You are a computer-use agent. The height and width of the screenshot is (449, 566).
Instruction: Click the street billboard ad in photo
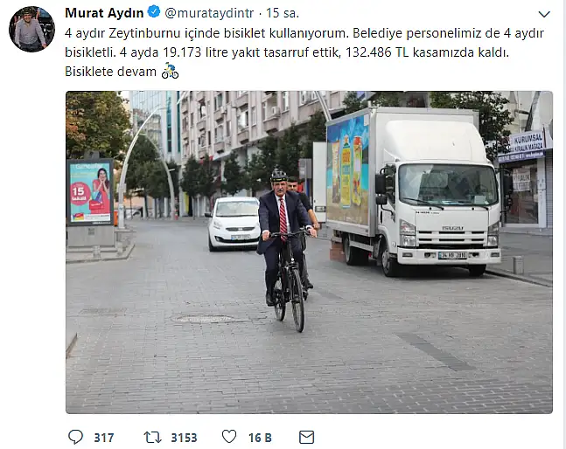(90, 192)
